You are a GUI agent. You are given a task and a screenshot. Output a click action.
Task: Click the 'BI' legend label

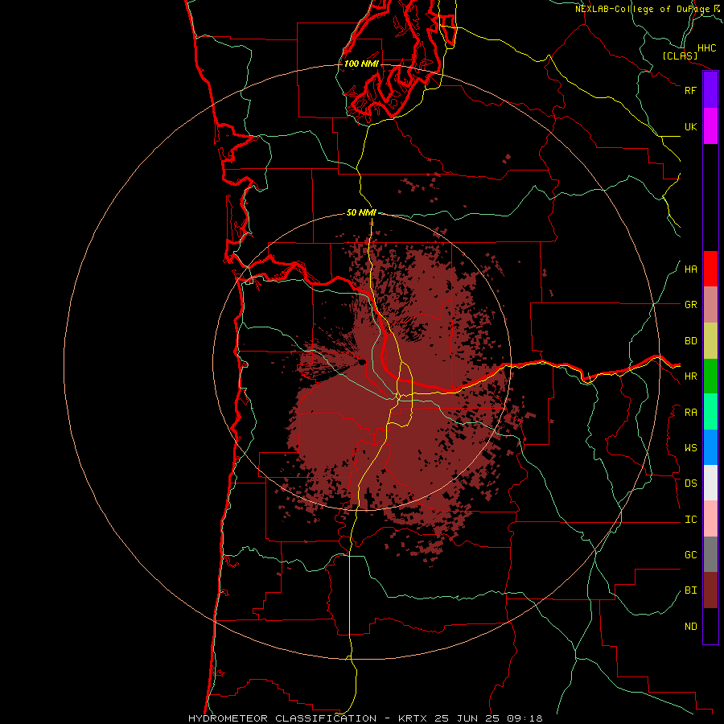691,590
